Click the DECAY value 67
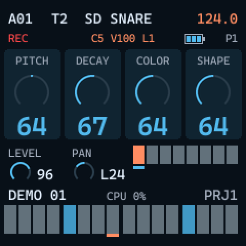 click(92, 126)
